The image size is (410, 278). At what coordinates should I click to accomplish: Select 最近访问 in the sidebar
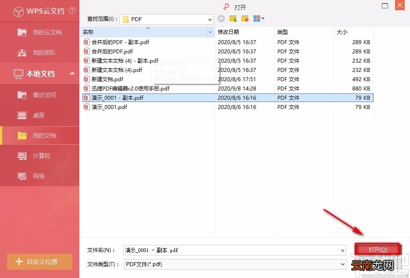[40, 95]
